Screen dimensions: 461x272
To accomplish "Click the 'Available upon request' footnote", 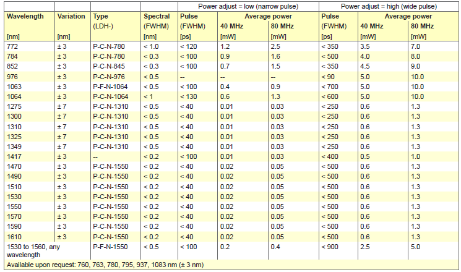I will [x=105, y=265].
